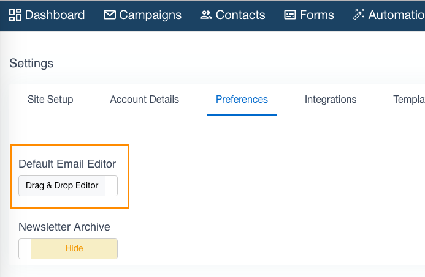Toggle the Drag & Drop Editor switch
This screenshot has height=277, width=425.
[x=68, y=186]
